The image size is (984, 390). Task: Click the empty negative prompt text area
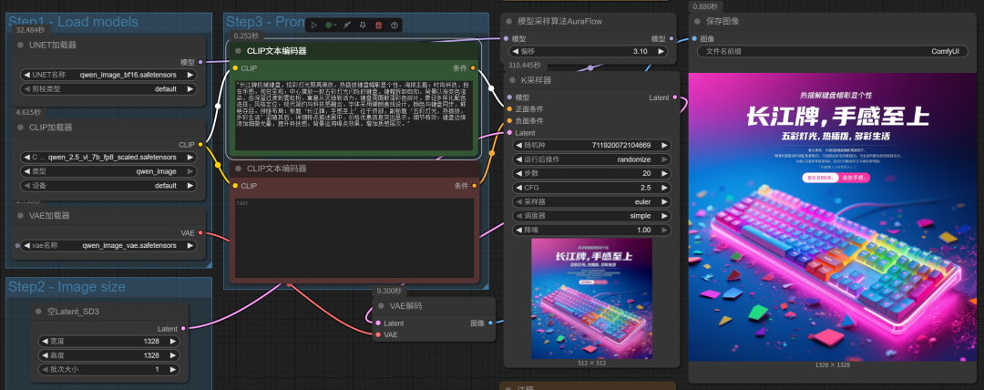pos(354,238)
